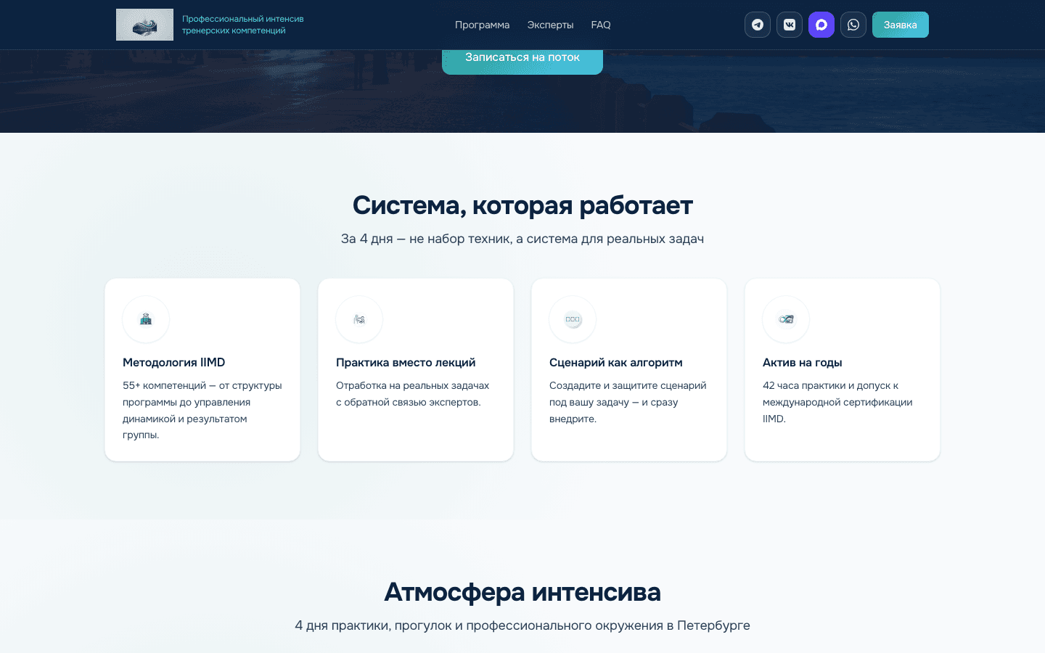Viewport: 1045px width, 653px height.
Task: Select the Методология IIMD card heading
Action: (174, 362)
